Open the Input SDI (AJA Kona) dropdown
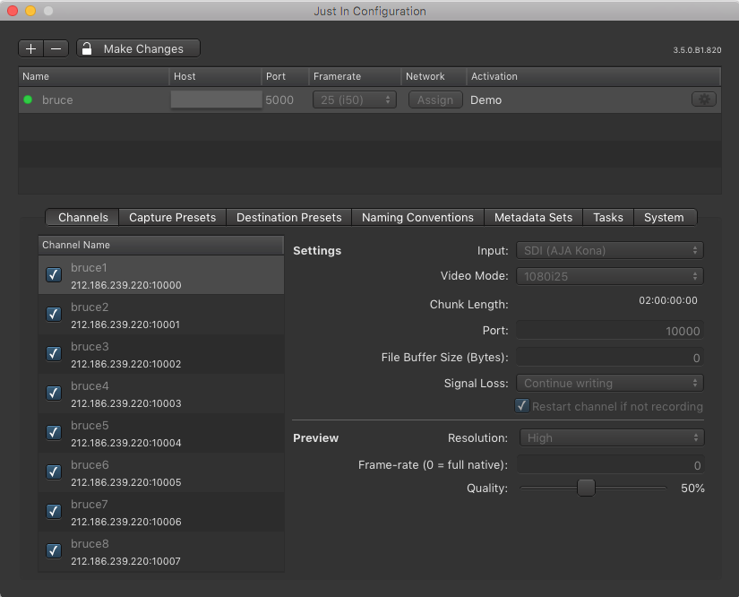The image size is (739, 597). pyautogui.click(x=610, y=250)
